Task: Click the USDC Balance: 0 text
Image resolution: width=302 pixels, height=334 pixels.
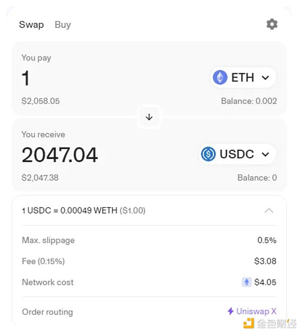Action: point(257,178)
